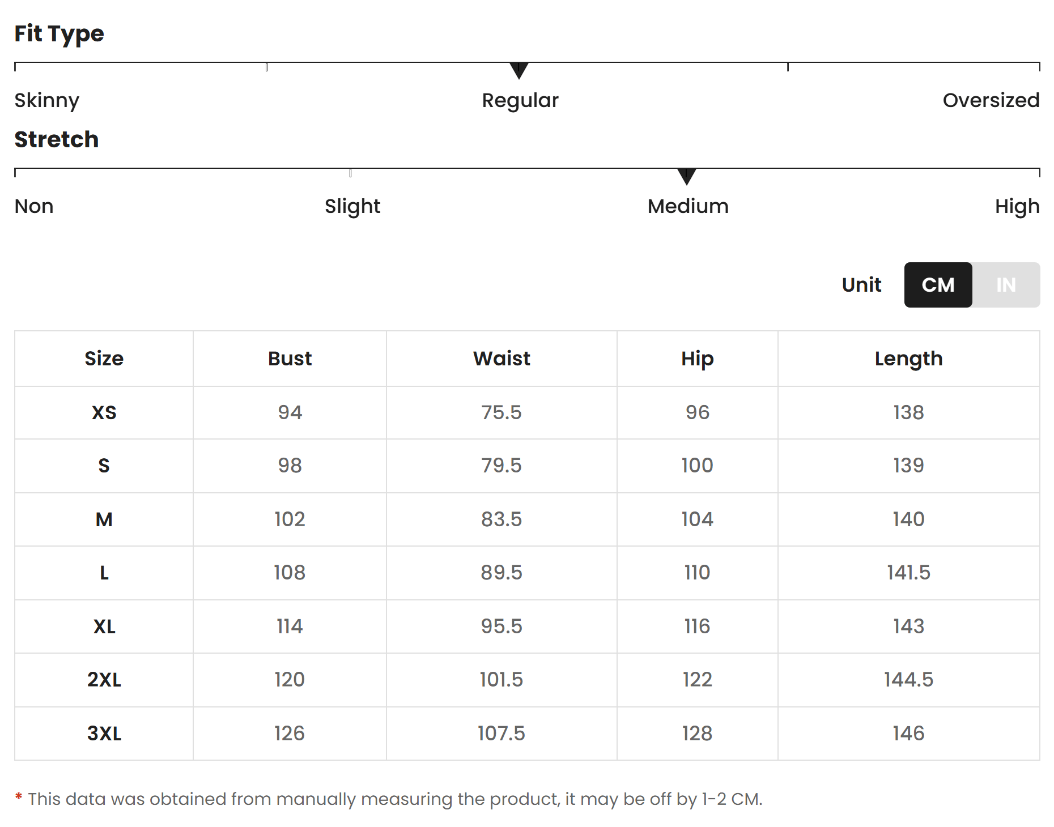1054x827 pixels.
Task: Select the XS size row label
Action: click(104, 412)
